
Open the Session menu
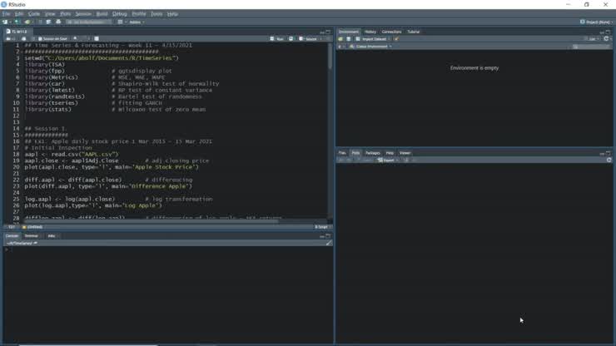(x=83, y=14)
